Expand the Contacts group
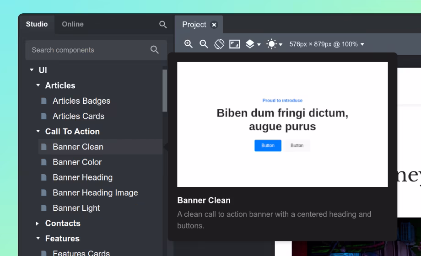This screenshot has width=421, height=256. [x=38, y=224]
